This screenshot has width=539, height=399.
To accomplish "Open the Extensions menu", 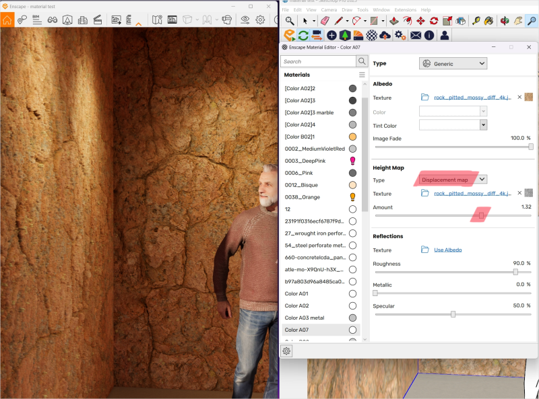I will click(x=405, y=10).
